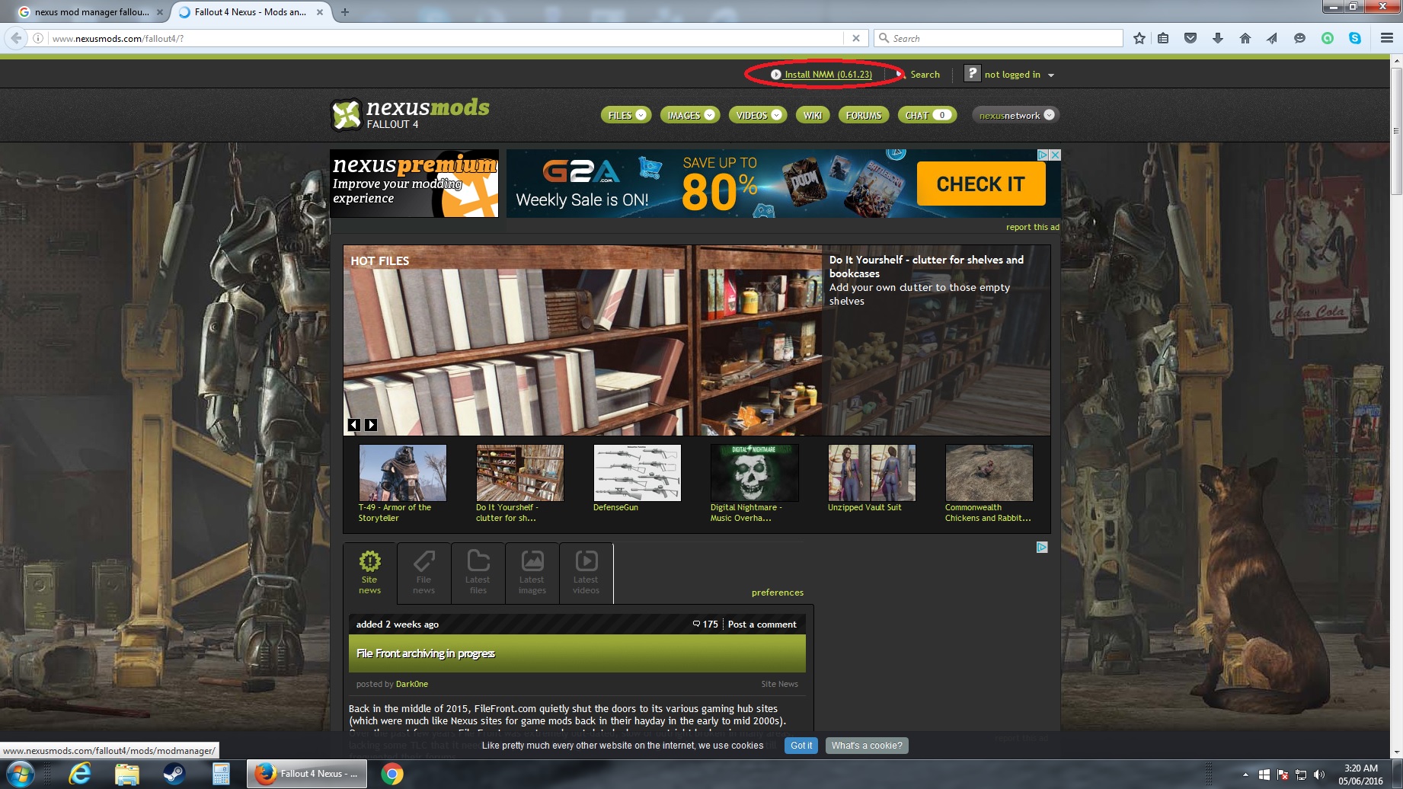
Task: Click the Firefox search input field
Action: [999, 38]
